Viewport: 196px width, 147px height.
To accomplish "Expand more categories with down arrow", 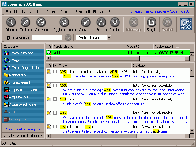I will pos(23,124).
